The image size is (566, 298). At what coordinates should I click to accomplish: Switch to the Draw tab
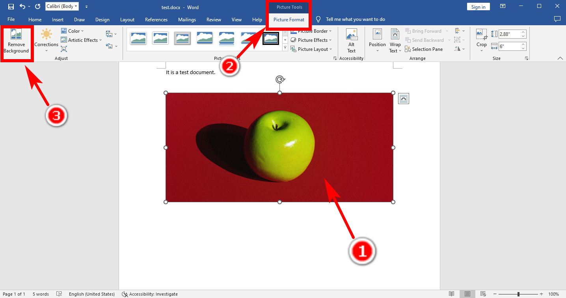coord(79,19)
